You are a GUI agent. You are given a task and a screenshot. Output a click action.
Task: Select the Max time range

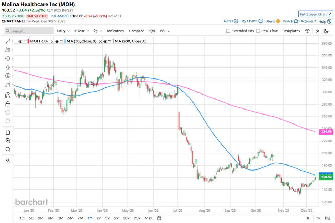coord(149,218)
